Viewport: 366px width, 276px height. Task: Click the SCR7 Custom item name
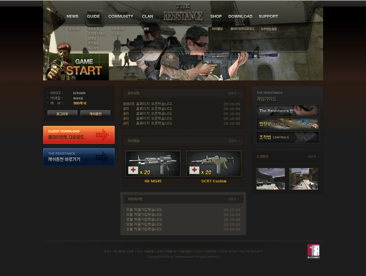click(x=214, y=181)
